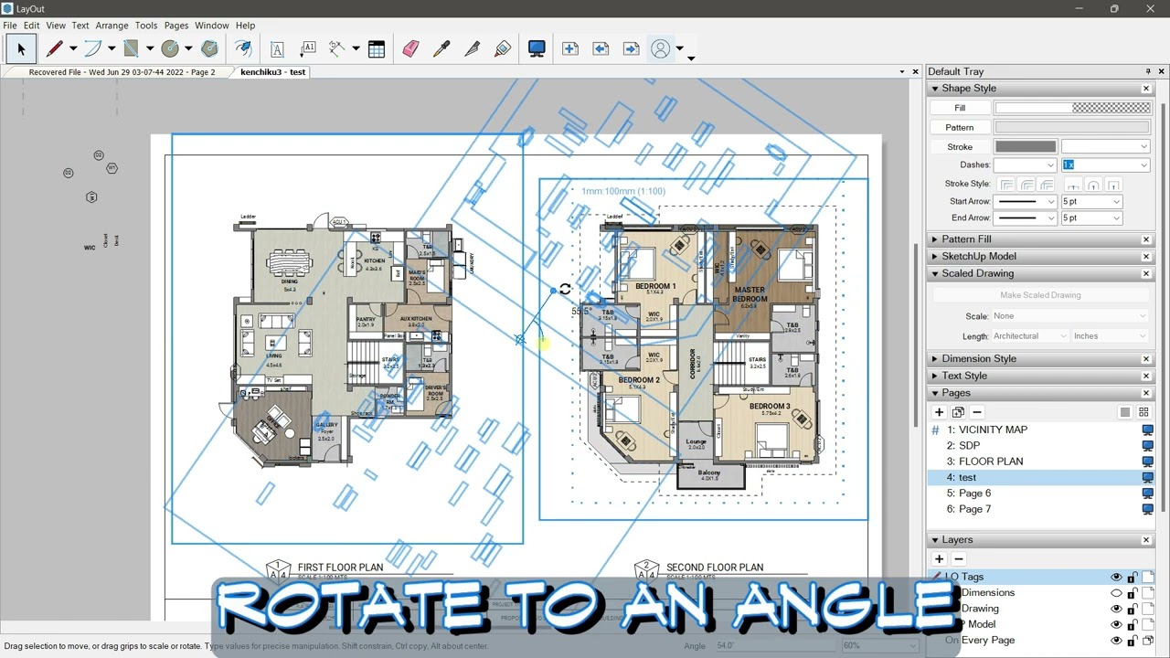1170x658 pixels.
Task: Switch Pages panel to list view
Action: click(1125, 412)
